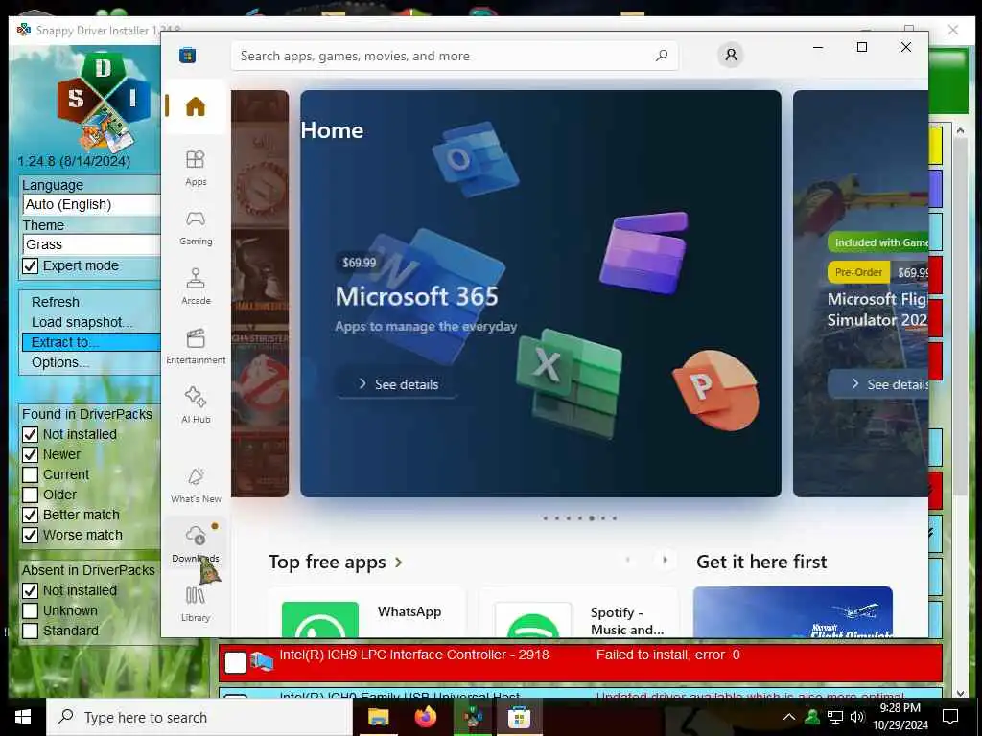Select the Intel ICH9 LPC driver checkbox
This screenshot has height=736, width=982.
236,663
